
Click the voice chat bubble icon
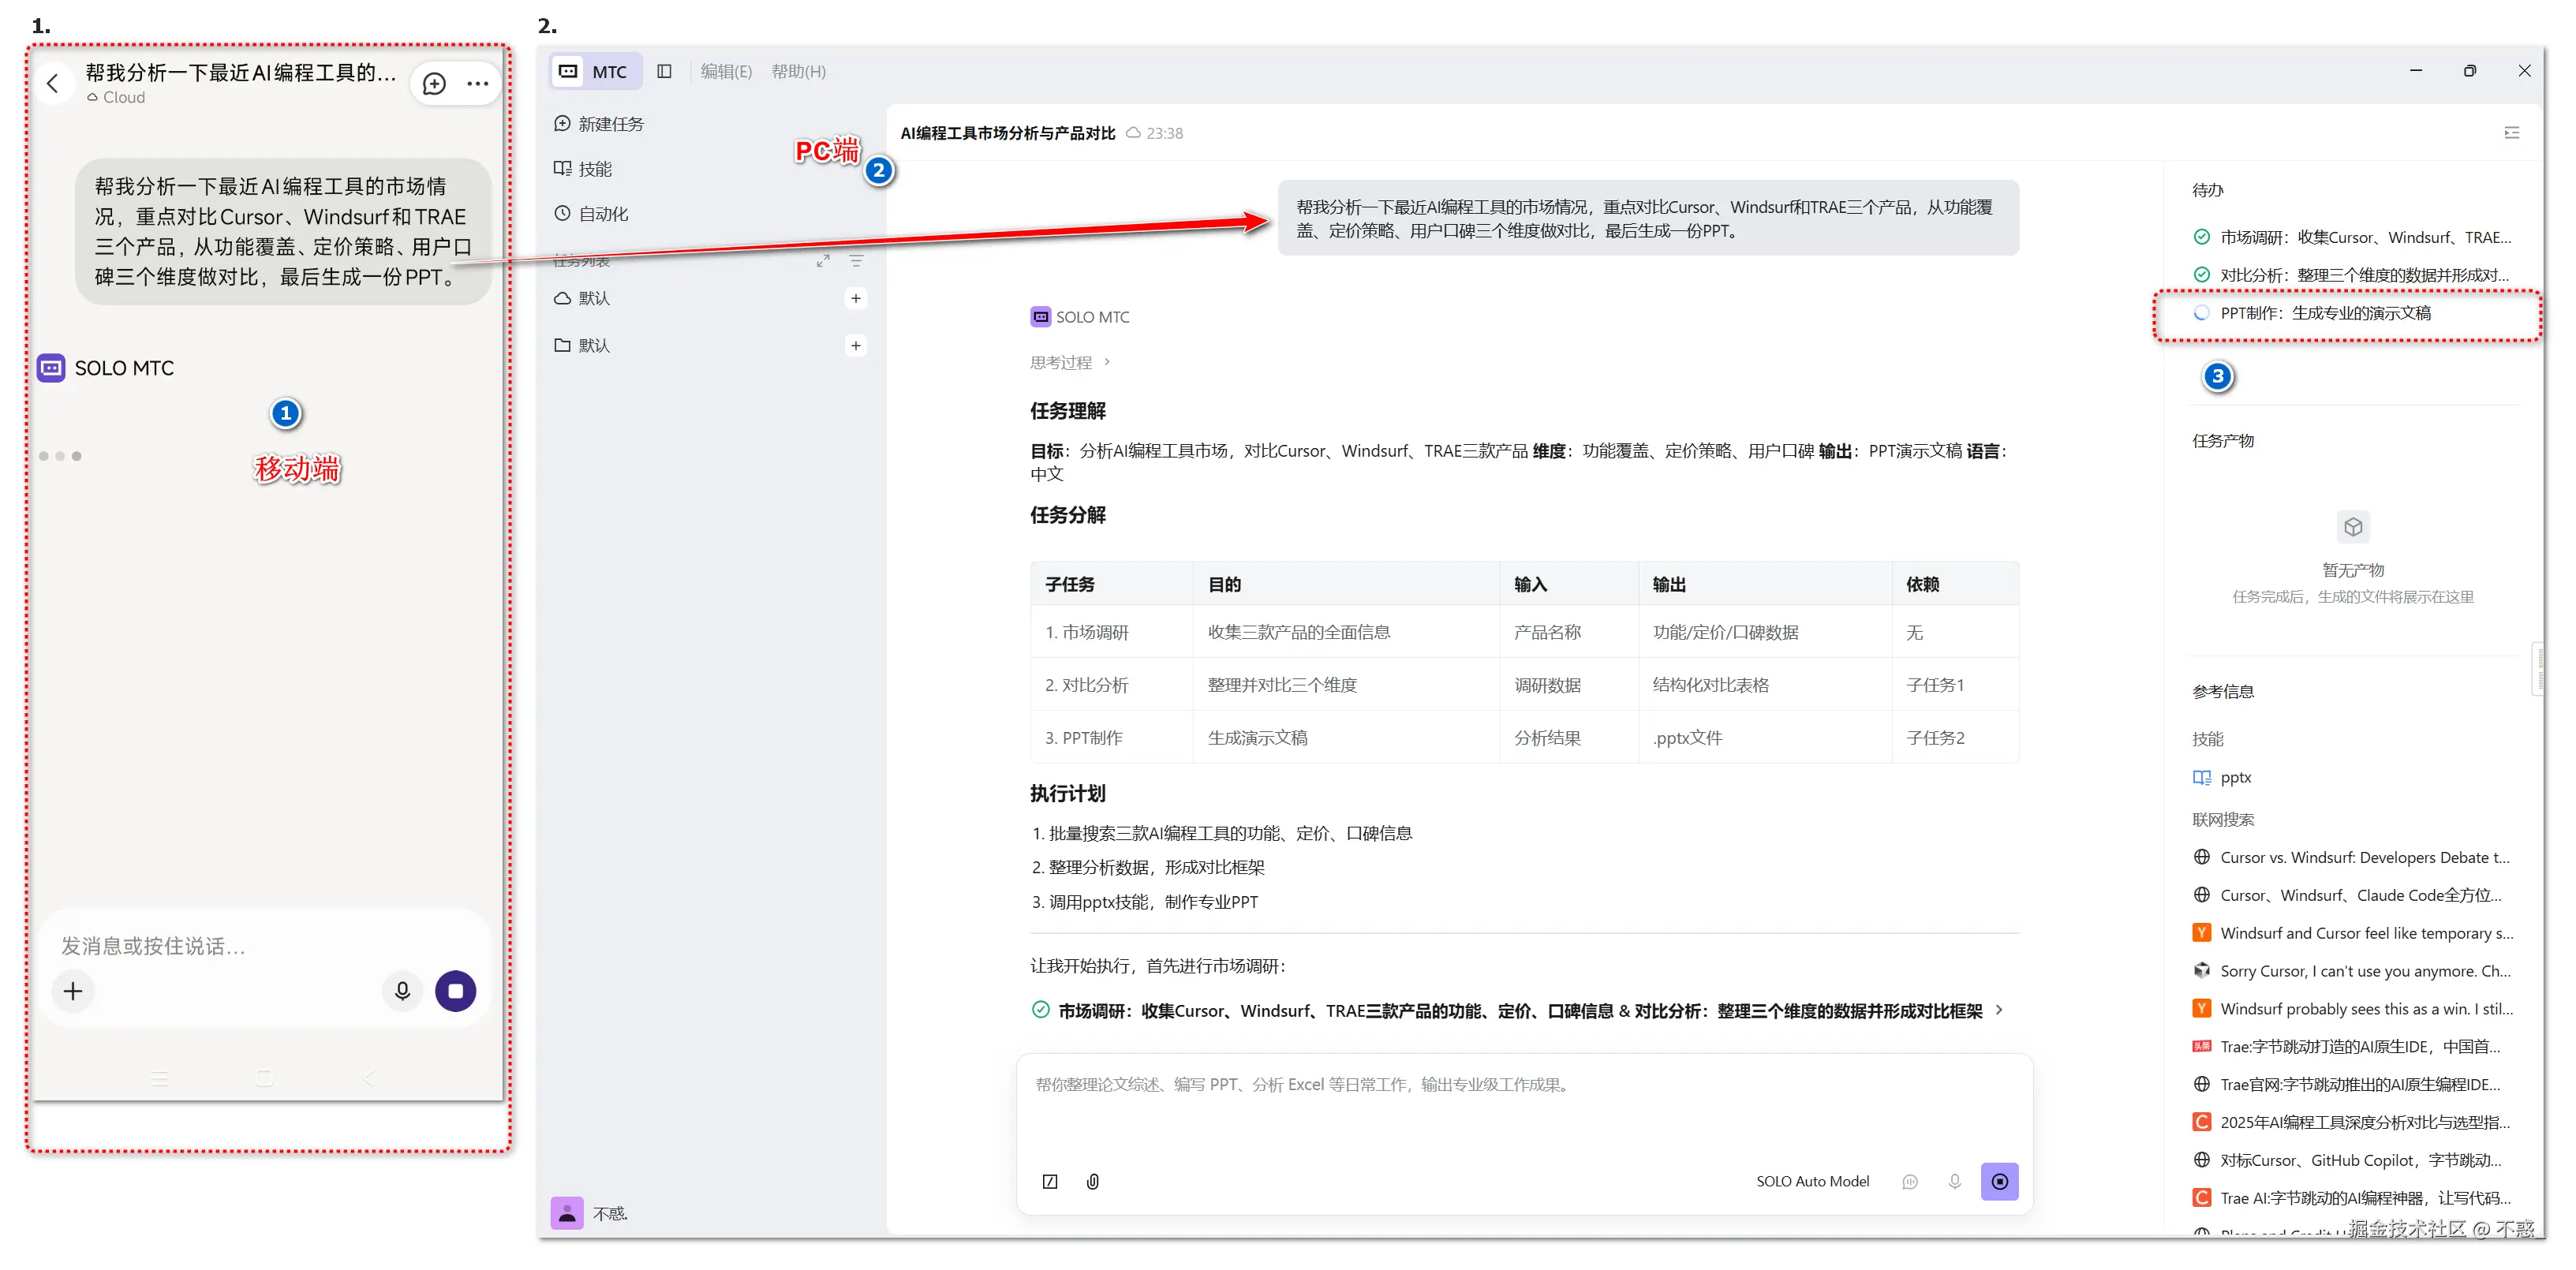pyautogui.click(x=1910, y=1181)
